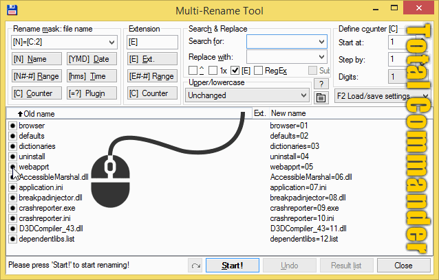Click the [=?] Plugin button

point(92,93)
